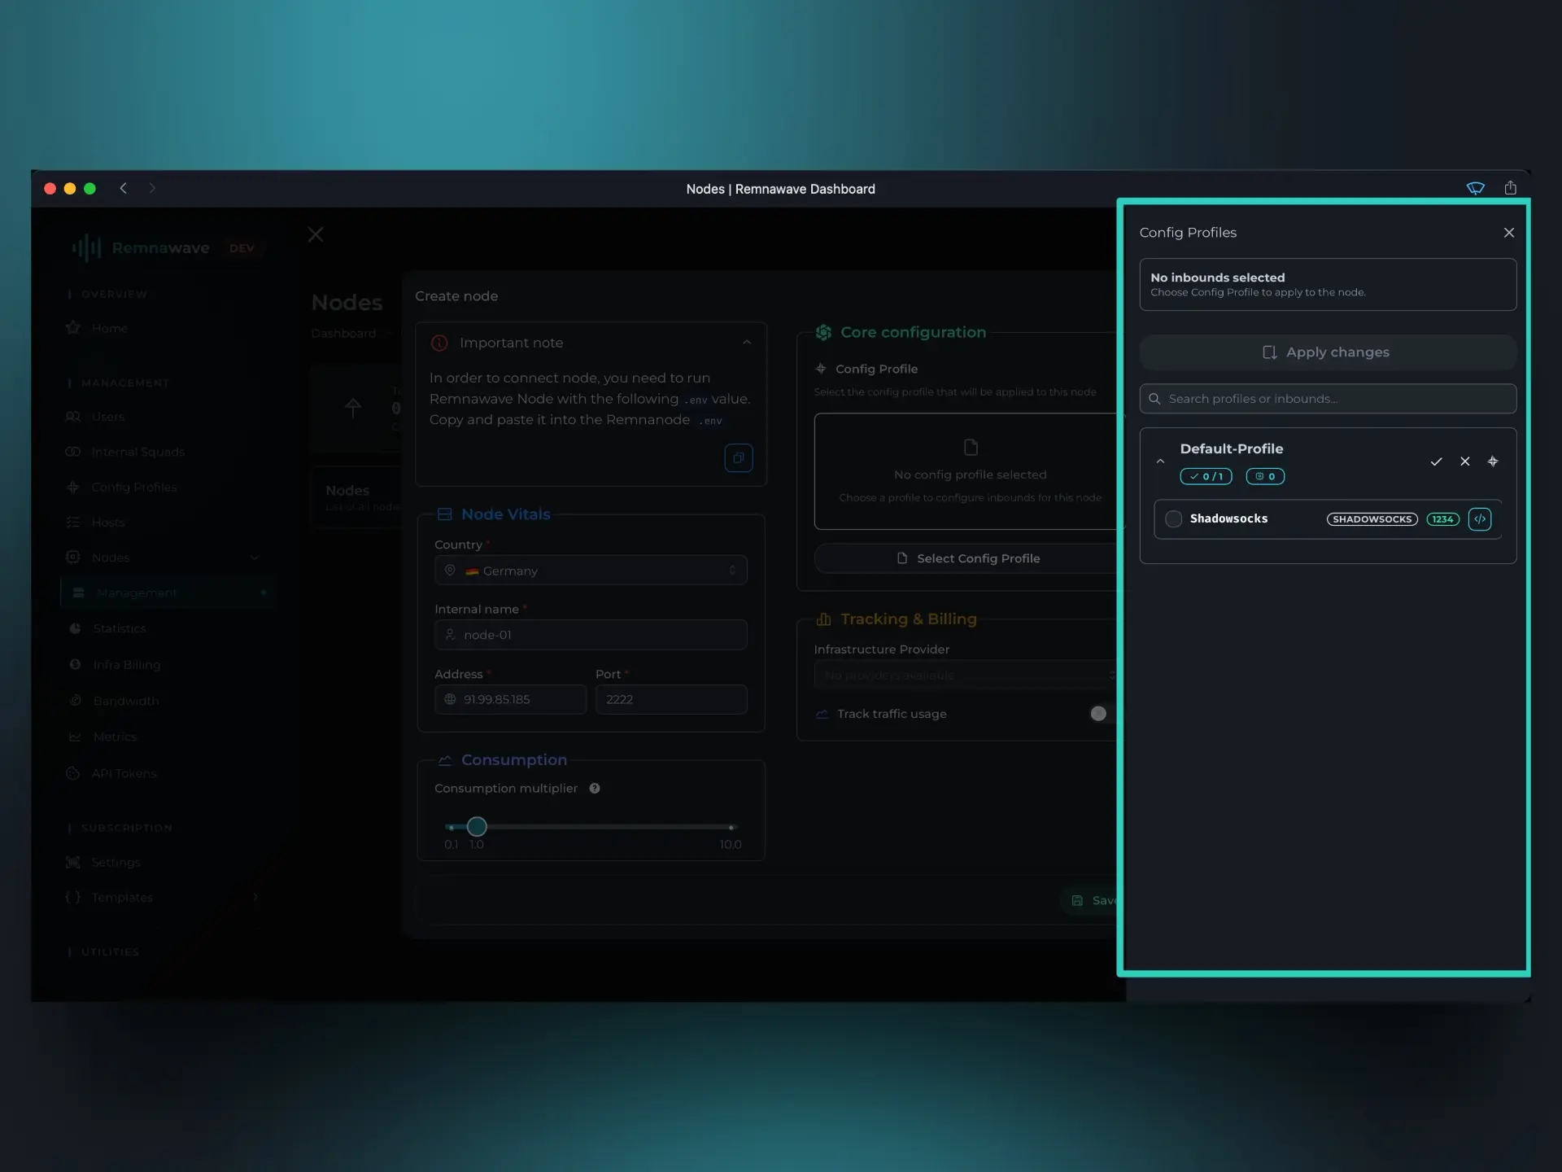Collapse the Default-Profile inbound list
The height and width of the screenshot is (1172, 1562).
point(1161,461)
